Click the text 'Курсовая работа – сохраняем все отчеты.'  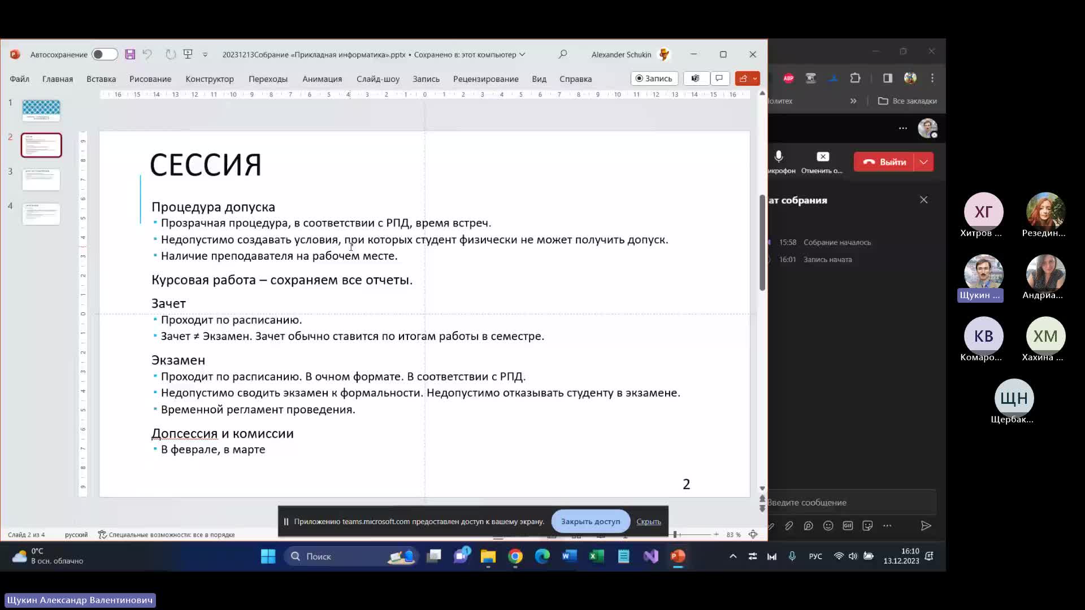point(282,280)
